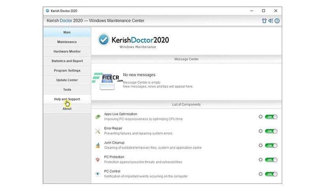Click the 'Error Repair' component title
The height and width of the screenshot is (191, 330).
(x=113, y=128)
